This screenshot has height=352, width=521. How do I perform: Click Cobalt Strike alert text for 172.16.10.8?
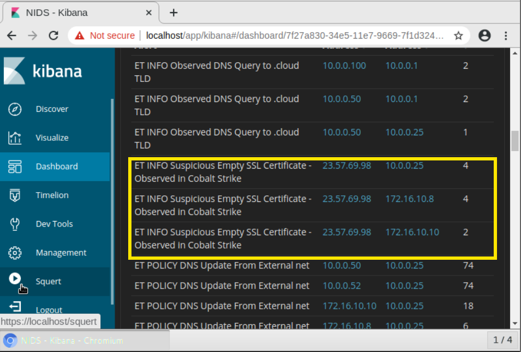tap(223, 205)
